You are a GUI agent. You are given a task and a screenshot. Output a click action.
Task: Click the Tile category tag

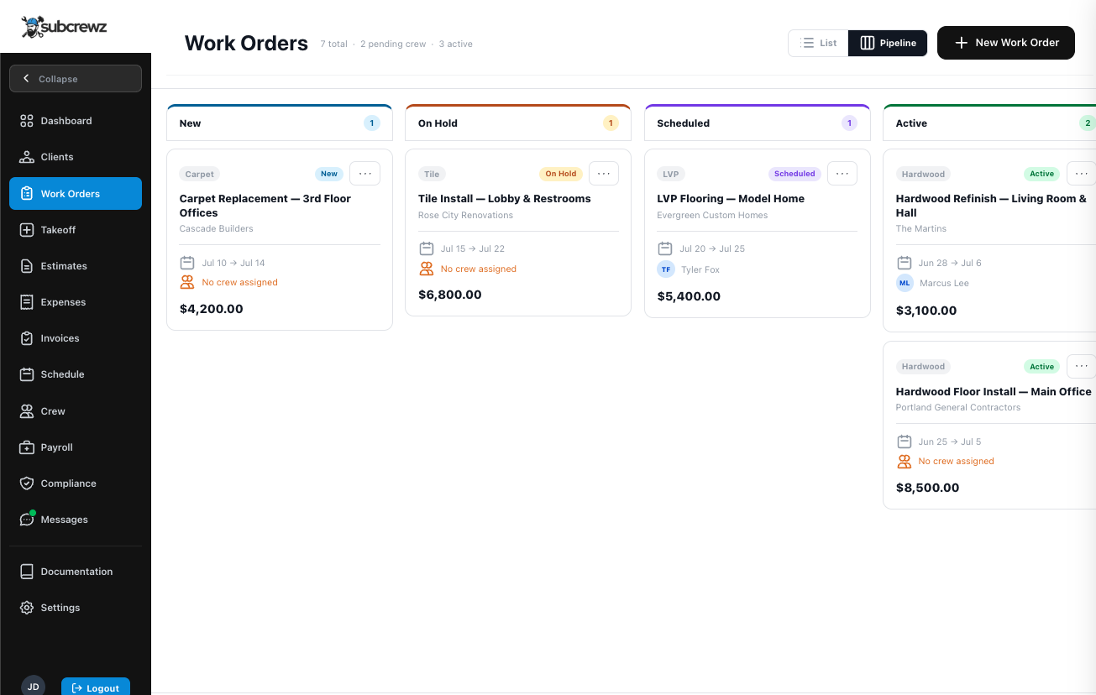[x=432, y=175]
